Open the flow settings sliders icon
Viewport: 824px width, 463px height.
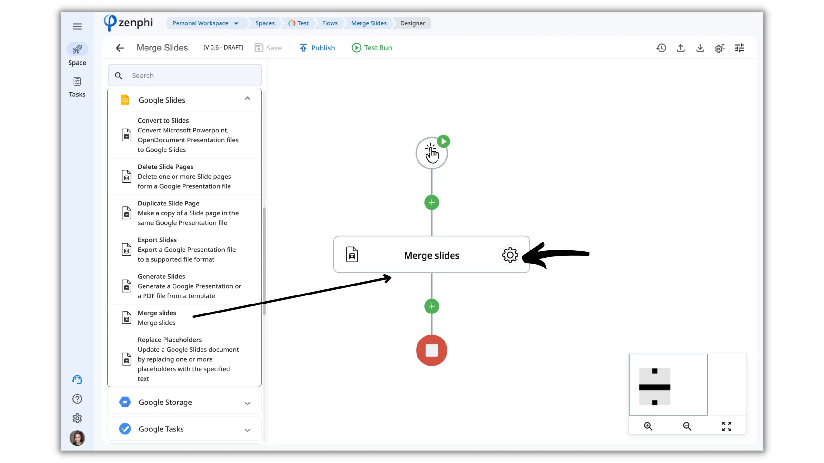pos(739,48)
